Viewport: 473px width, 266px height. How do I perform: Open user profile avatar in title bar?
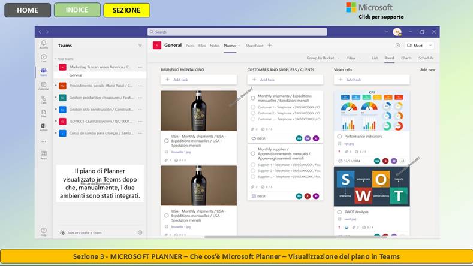click(397, 32)
